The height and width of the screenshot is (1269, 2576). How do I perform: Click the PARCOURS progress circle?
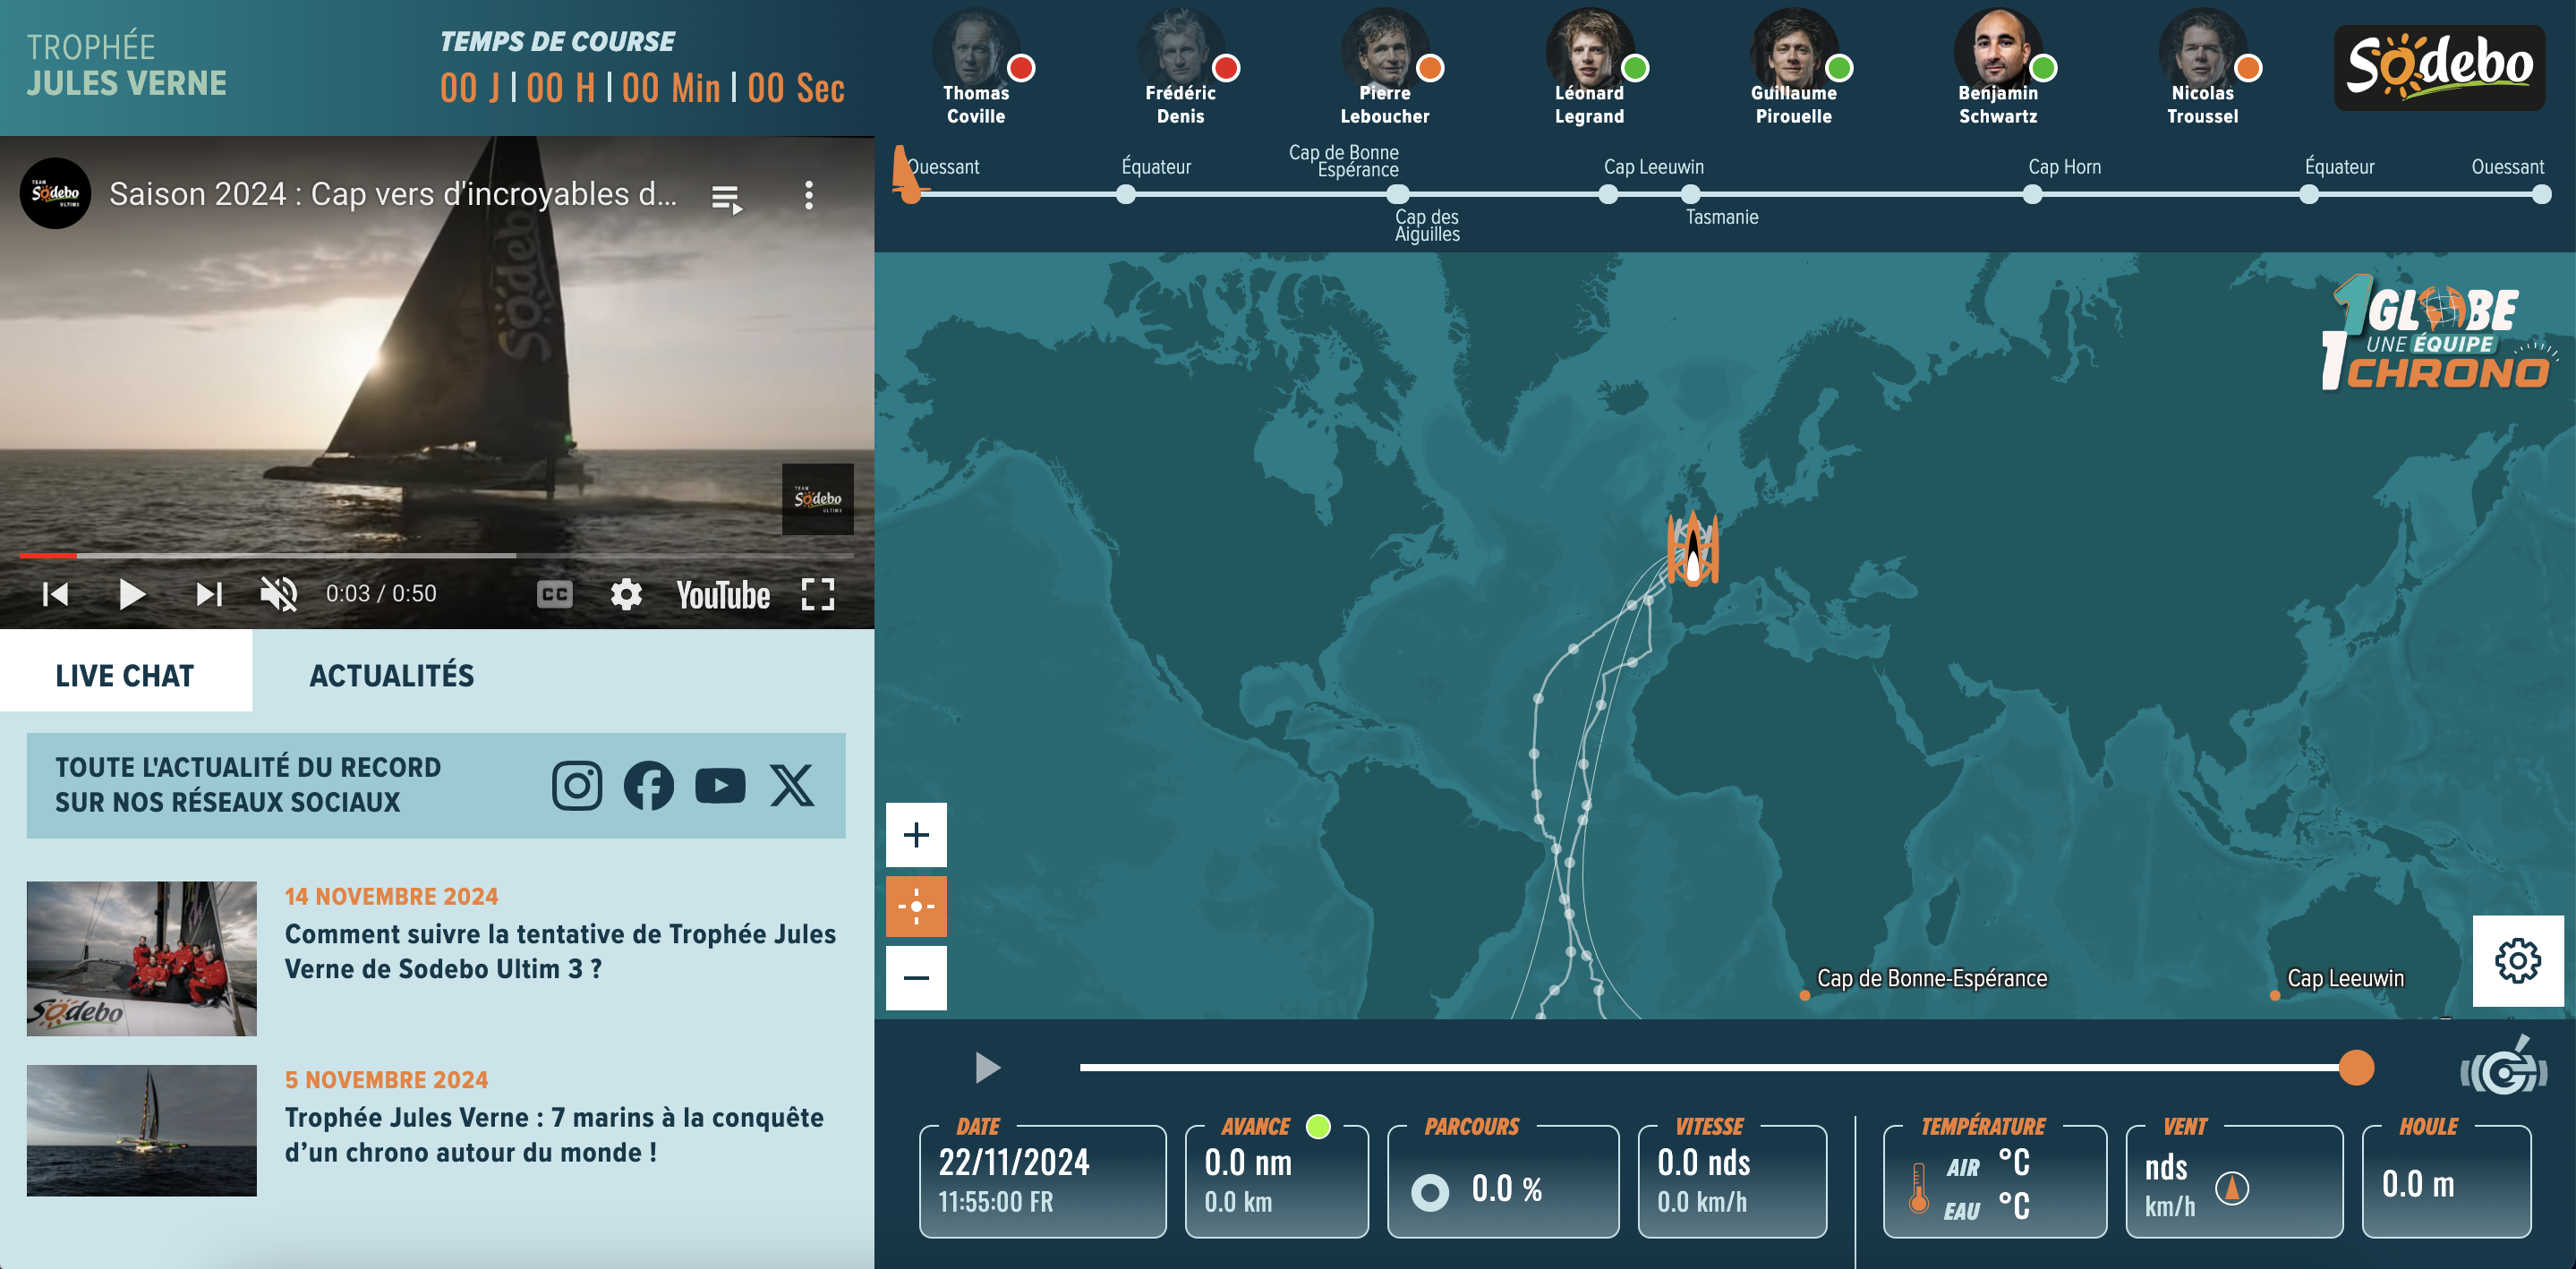1430,1191
